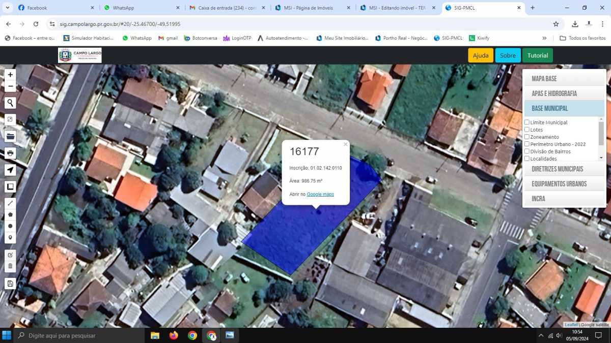
Task: Open the Botconversa bookmark
Action: coord(201,38)
